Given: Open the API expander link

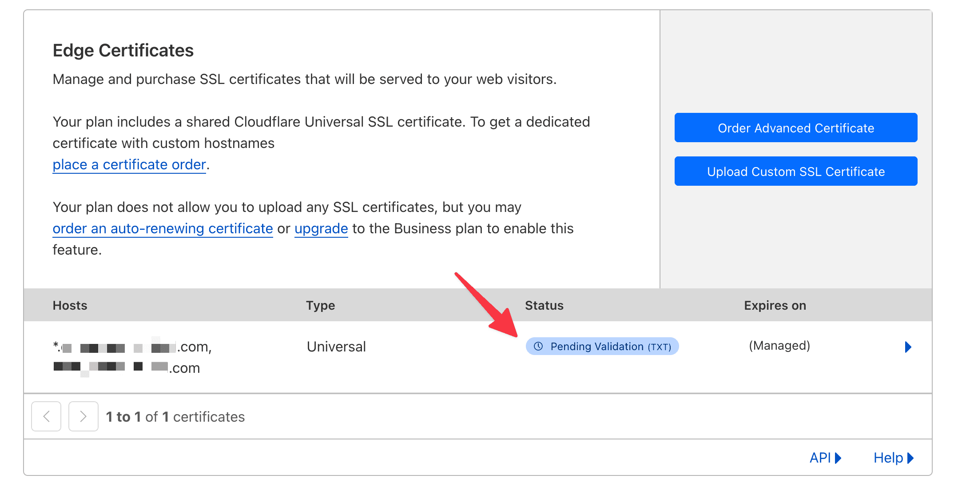Looking at the screenshot, I should tap(825, 458).
